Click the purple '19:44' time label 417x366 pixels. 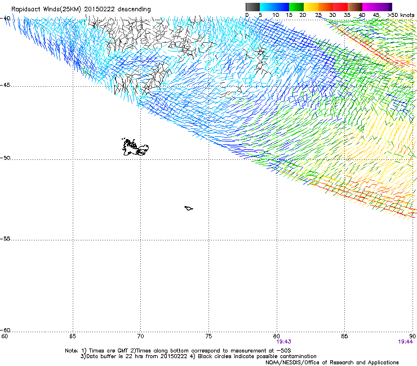405,342
